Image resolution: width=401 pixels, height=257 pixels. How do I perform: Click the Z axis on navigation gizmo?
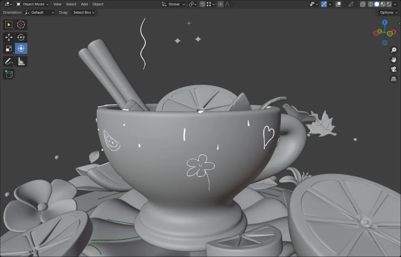pyautogui.click(x=385, y=23)
